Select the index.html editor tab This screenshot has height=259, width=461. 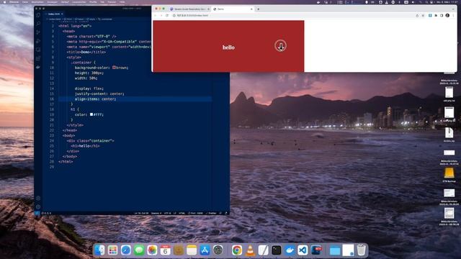pyautogui.click(x=54, y=14)
